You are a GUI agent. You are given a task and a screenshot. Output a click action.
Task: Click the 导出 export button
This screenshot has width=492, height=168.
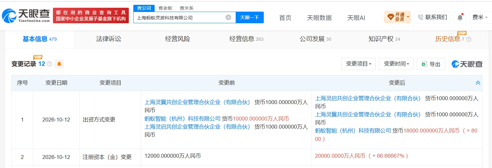click(x=431, y=64)
